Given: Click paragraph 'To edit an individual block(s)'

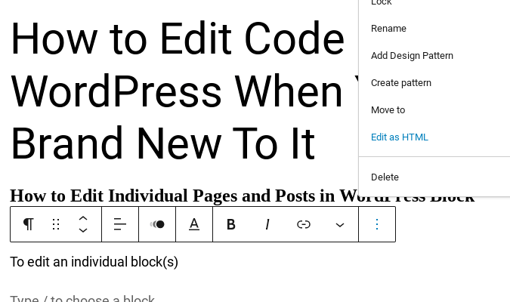Looking at the screenshot, I should coord(94,262).
